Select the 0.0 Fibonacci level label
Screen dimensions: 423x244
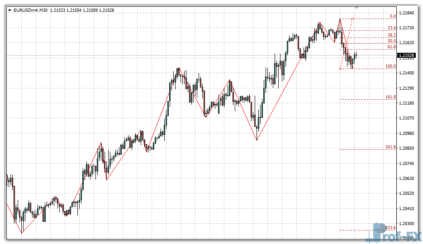[x=392, y=16]
